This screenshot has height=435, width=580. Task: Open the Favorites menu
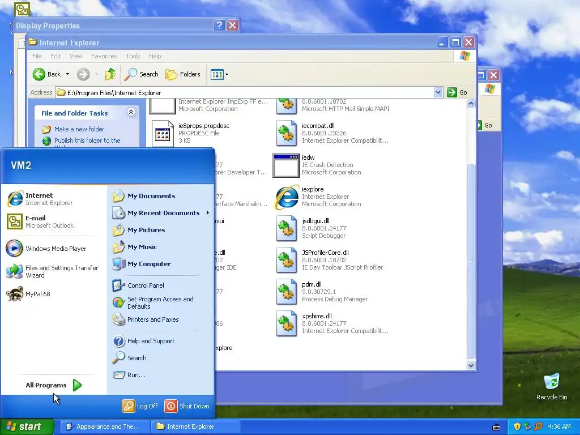click(104, 56)
